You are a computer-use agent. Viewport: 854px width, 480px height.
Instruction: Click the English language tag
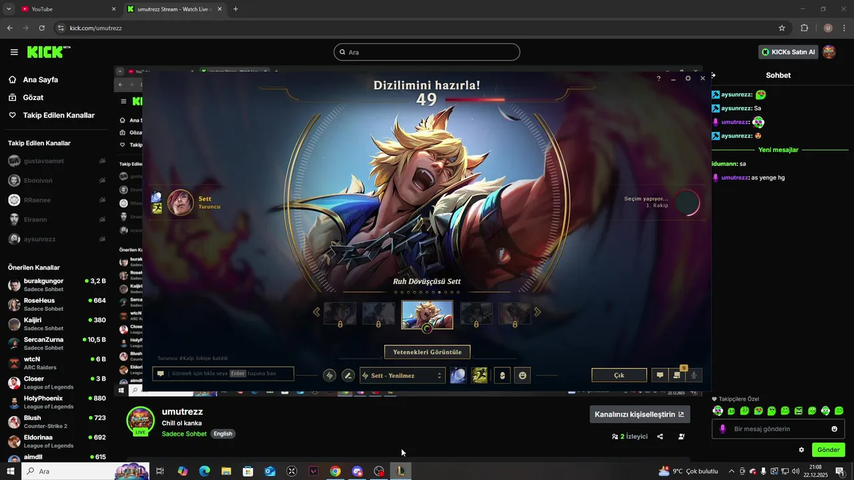(x=223, y=434)
